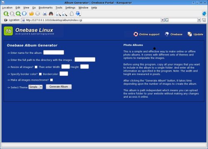This screenshot has width=208, height=149.
Task: Tick the Specify border color checkbox
Action: (x=40, y=74)
